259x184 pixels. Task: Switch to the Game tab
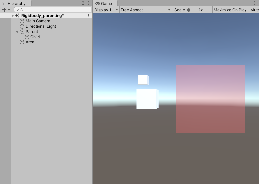tap(105, 3)
